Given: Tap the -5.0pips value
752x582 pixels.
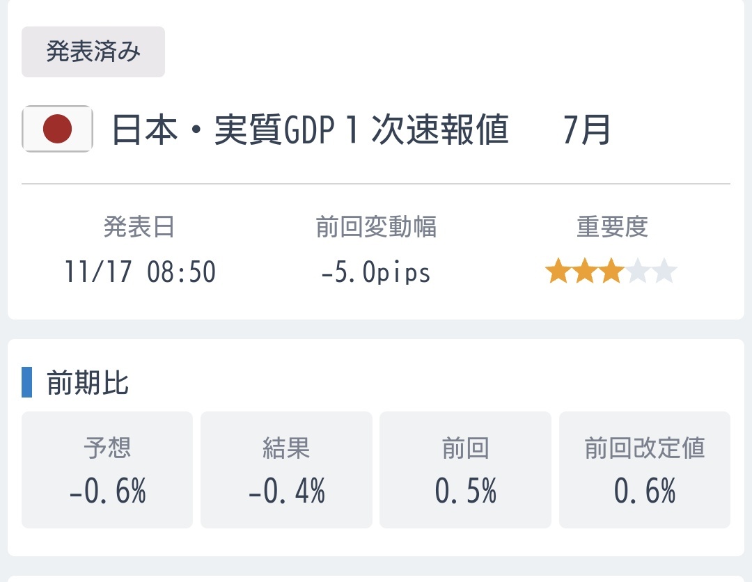Looking at the screenshot, I should tap(376, 272).
